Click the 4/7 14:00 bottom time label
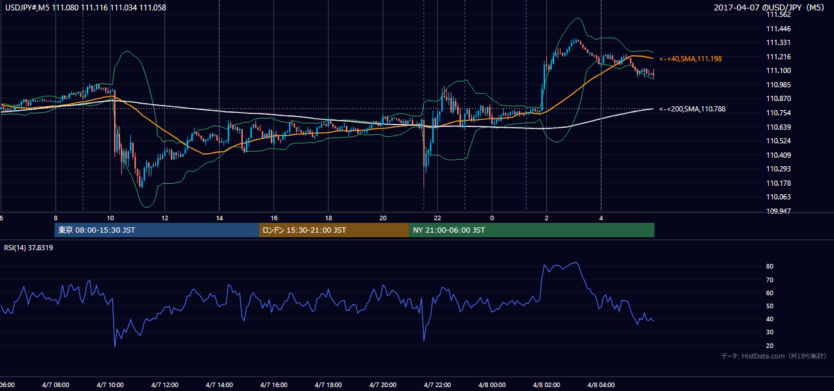Image resolution: width=834 pixels, height=391 pixels. 219,384
